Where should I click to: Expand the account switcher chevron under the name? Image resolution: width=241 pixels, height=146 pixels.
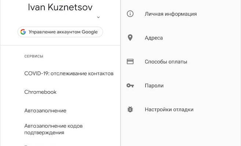click(x=98, y=17)
